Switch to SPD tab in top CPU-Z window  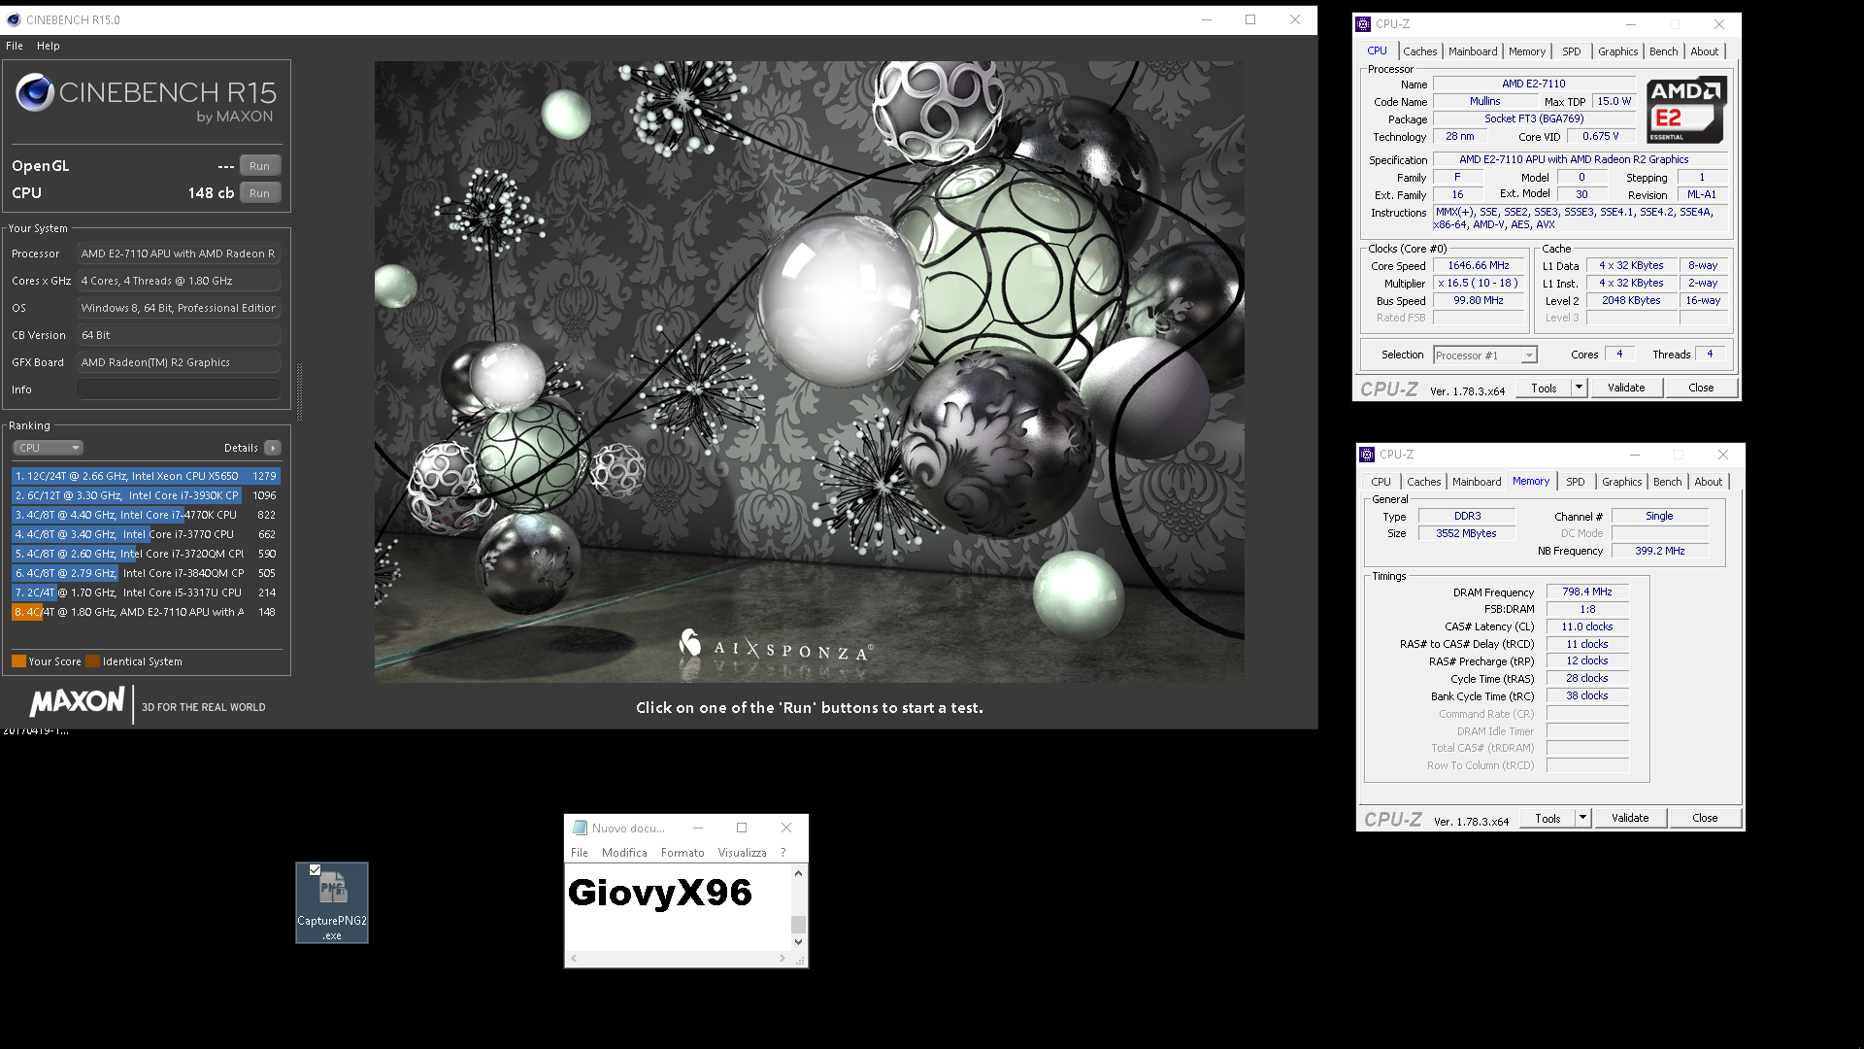click(x=1572, y=51)
